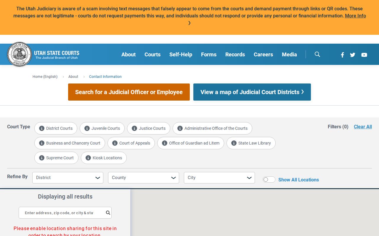Go to the About breadcrumb link

[73, 77]
